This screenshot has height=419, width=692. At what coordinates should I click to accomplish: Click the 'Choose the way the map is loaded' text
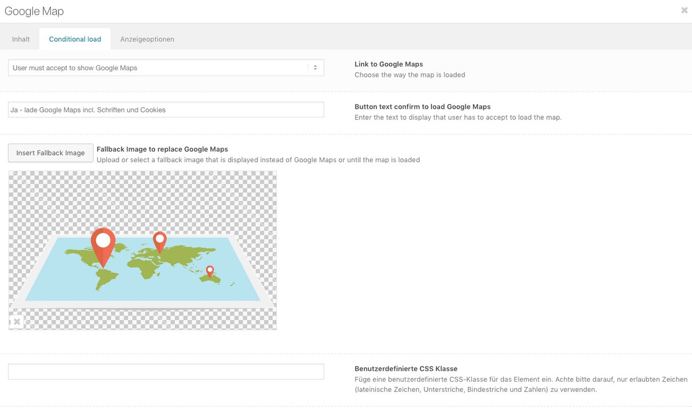coord(410,75)
